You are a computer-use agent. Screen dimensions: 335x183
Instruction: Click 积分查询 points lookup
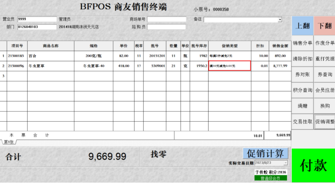(303, 90)
